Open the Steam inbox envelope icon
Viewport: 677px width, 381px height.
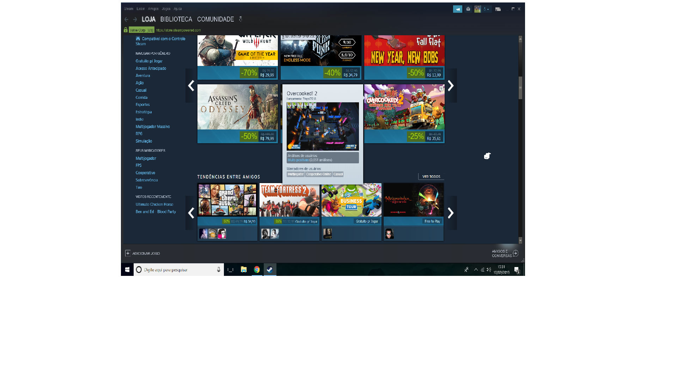pyautogui.click(x=468, y=9)
